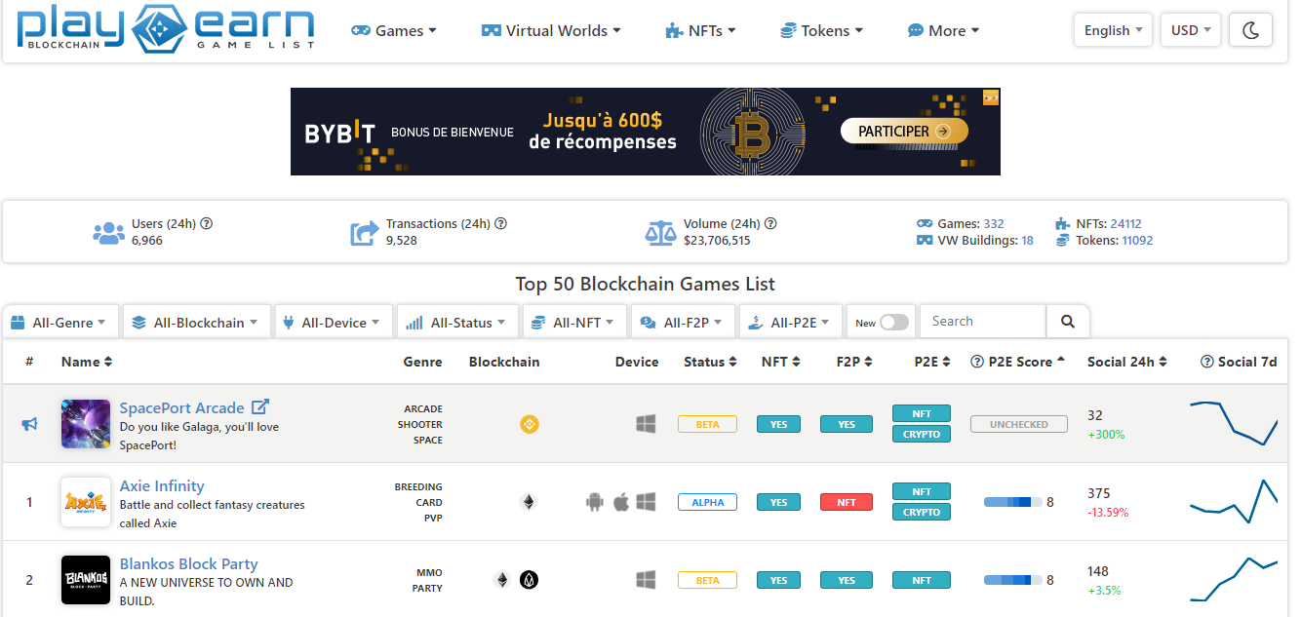Toggle dark mode moon icon
1301x617 pixels.
coord(1250,30)
